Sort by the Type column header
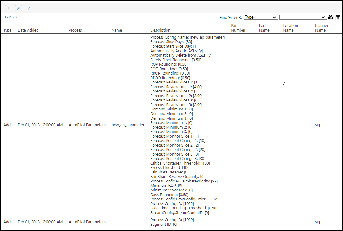This screenshot has height=231, width=343. (x=7, y=30)
